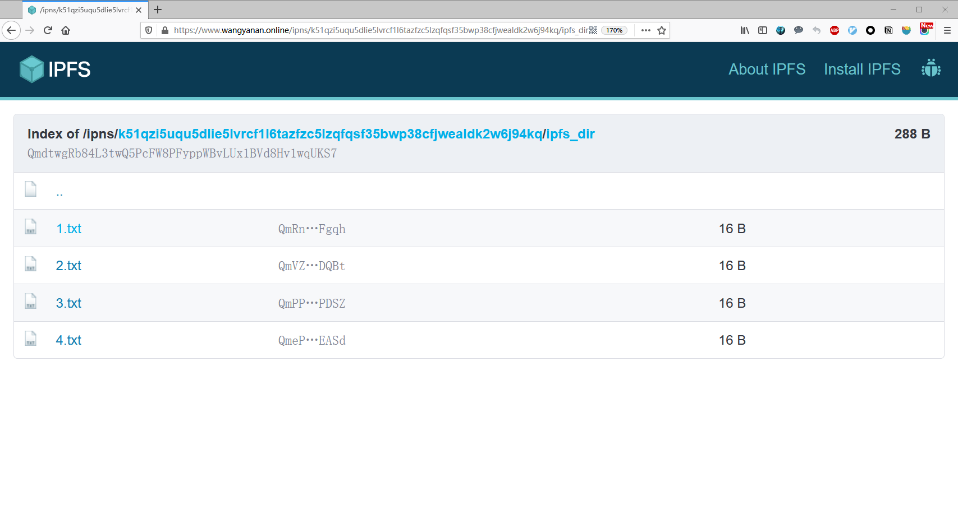The height and width of the screenshot is (528, 958).
Task: Select the /ipns/k51qzi5uqu5dlie5lvrcf tab
Action: (x=84, y=10)
